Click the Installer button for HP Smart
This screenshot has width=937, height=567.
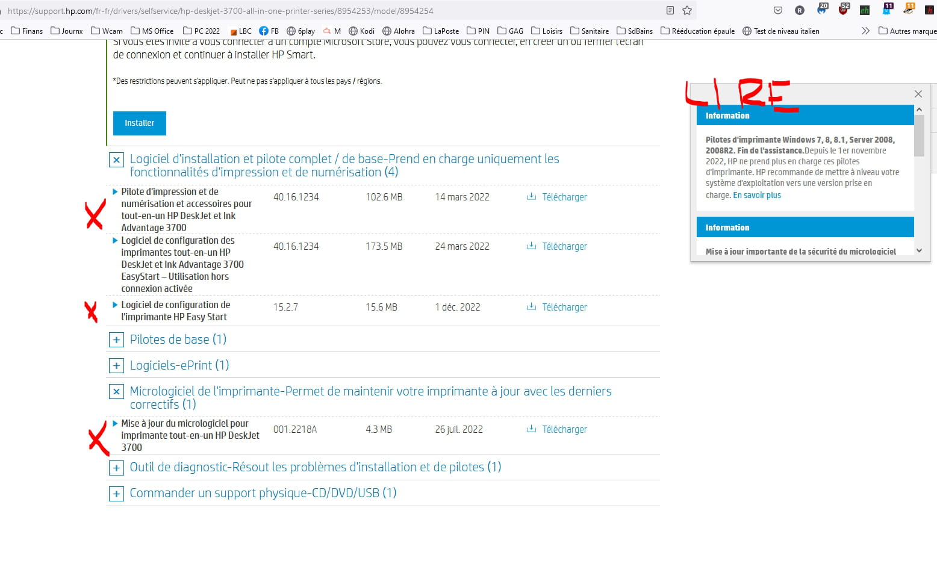[140, 123]
